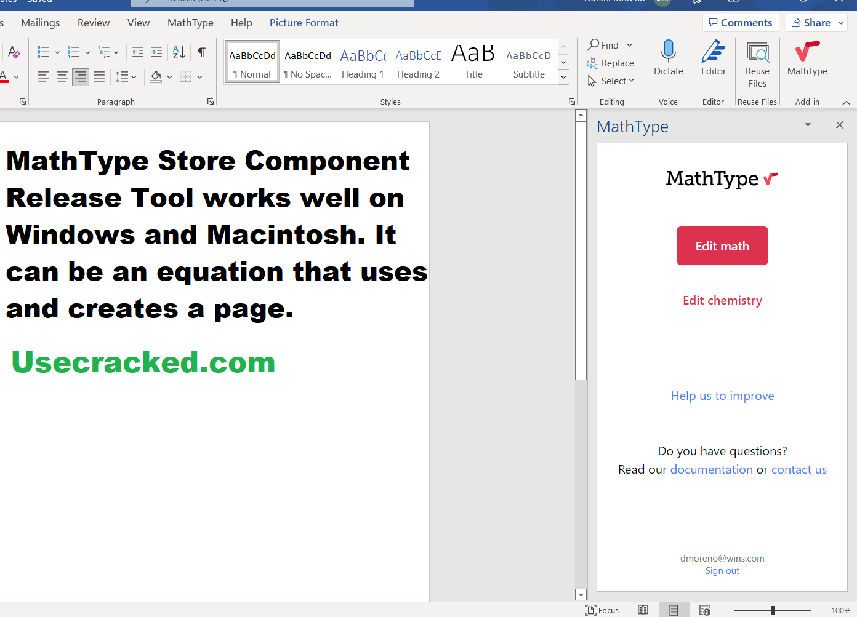Image resolution: width=857 pixels, height=617 pixels.
Task: Collapse the ribbon
Action: click(847, 102)
